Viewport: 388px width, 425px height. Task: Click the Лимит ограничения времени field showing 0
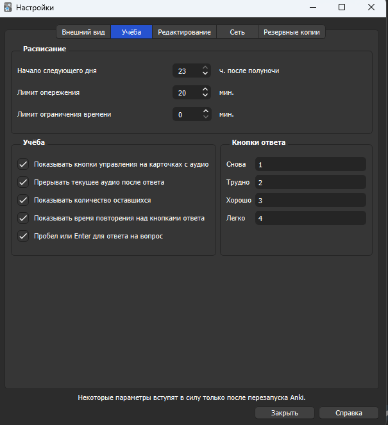point(192,114)
